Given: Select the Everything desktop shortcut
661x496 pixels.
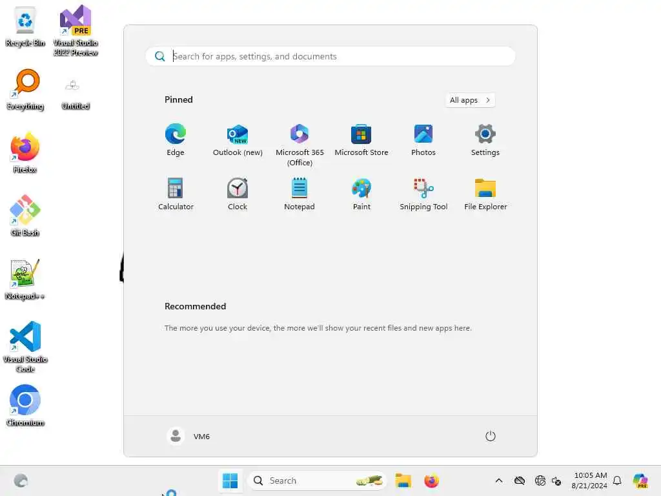Looking at the screenshot, I should click(x=25, y=90).
